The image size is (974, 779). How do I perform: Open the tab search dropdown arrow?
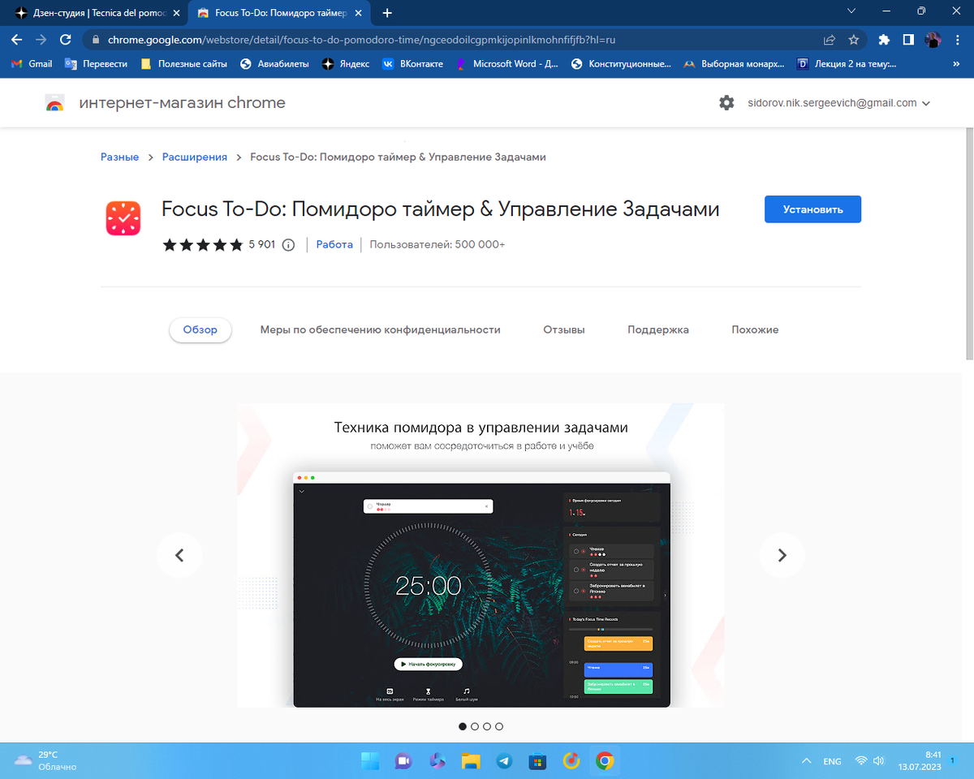[x=851, y=11]
